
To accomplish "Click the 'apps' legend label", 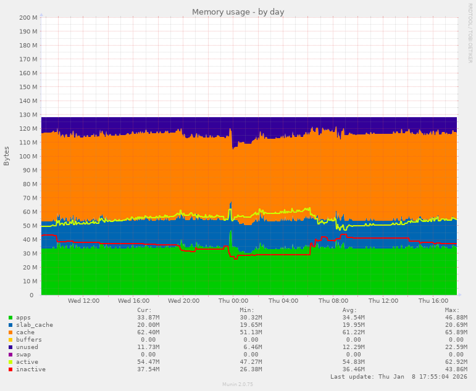I will (x=23, y=318).
